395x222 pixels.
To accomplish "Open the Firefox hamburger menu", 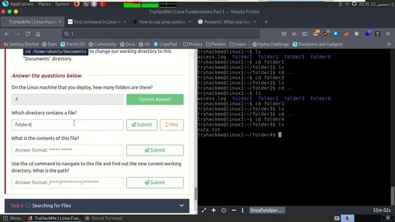I will pyautogui.click(x=388, y=34).
